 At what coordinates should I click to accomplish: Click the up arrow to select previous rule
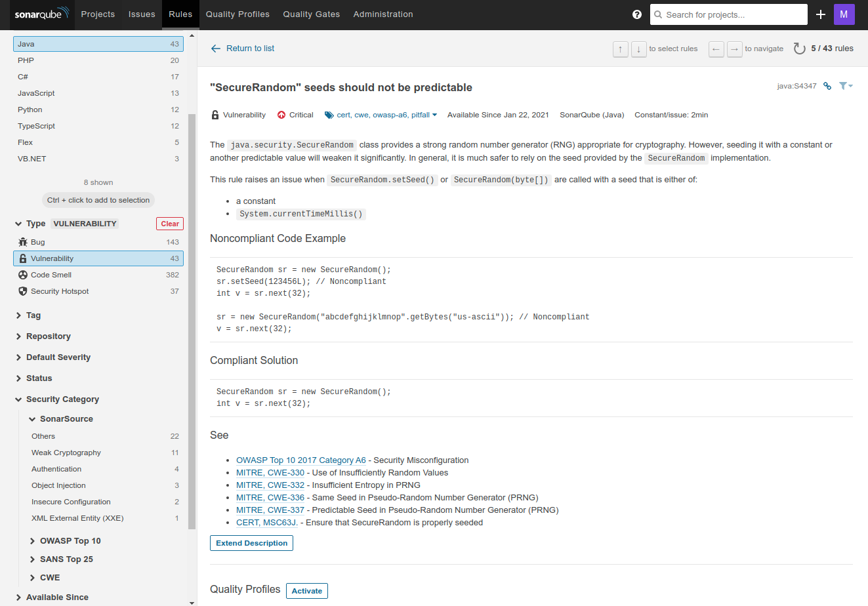(620, 49)
